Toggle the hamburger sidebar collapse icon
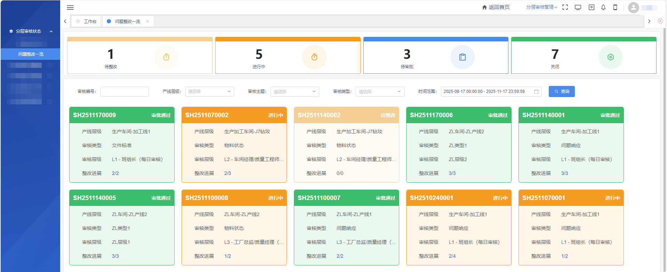Image resolution: width=667 pixels, height=272 pixels. tap(70, 8)
